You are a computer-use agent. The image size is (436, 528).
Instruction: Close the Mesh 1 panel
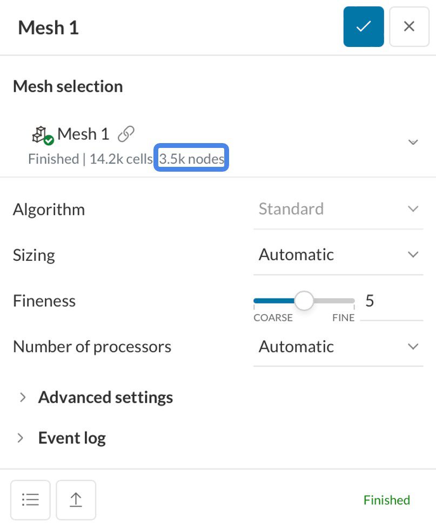pyautogui.click(x=409, y=26)
